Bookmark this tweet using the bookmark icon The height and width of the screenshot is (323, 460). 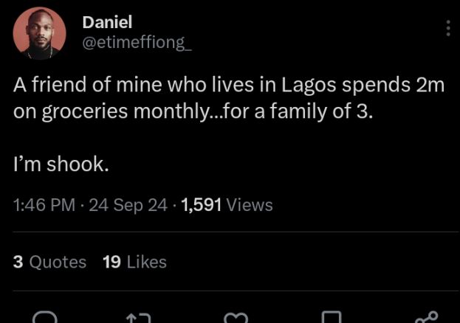click(330, 317)
